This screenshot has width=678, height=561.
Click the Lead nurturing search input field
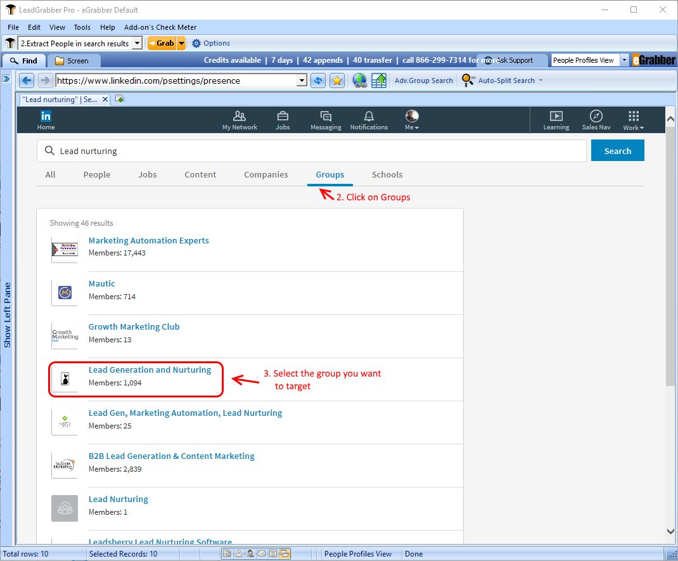pyautogui.click(x=311, y=151)
